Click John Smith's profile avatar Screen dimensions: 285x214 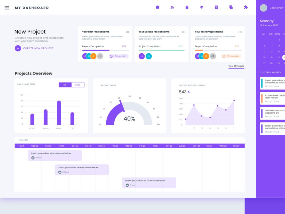[263, 8]
